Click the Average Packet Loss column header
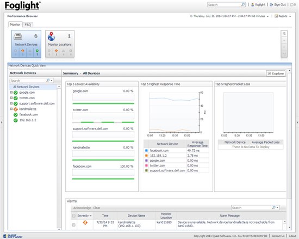299x239 pixels. 265,142
